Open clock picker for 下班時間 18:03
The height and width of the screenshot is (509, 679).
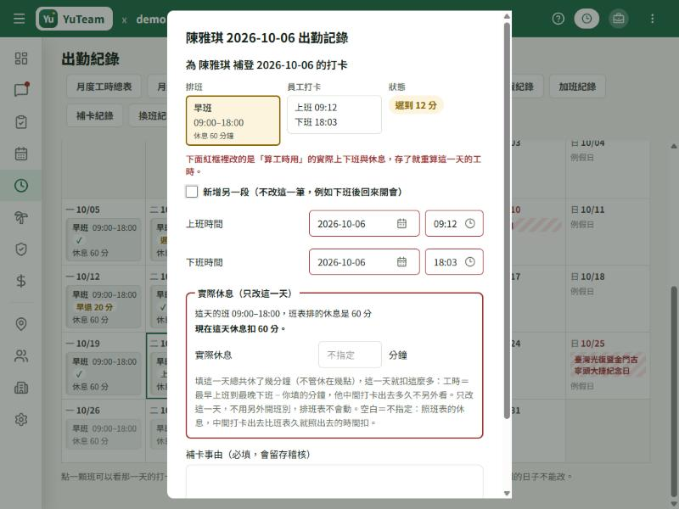(x=470, y=262)
